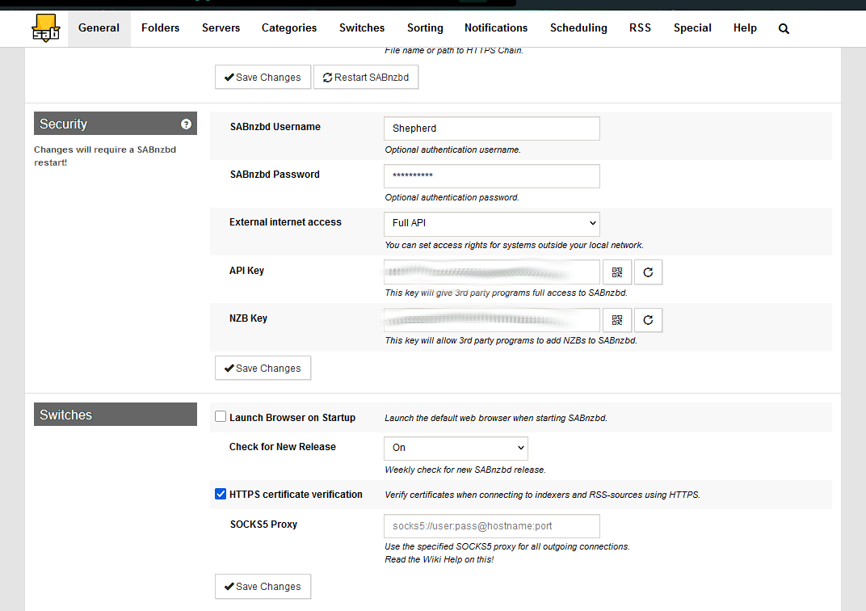Regenerate the NZB Key

point(648,320)
